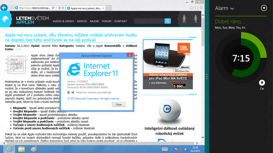The image size is (273, 153).
Task: Show hidden tray icons arrow
Action: point(171,149)
